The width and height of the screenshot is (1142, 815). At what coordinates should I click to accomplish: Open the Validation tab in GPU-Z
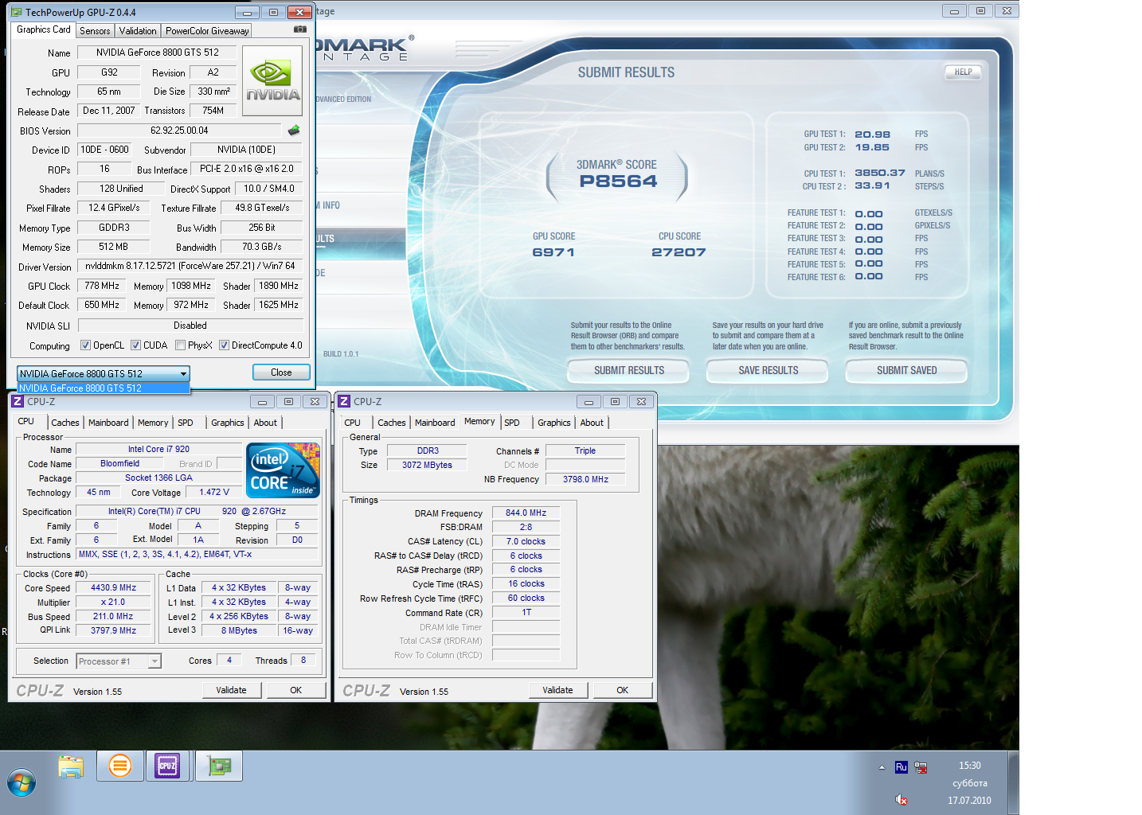point(138,31)
